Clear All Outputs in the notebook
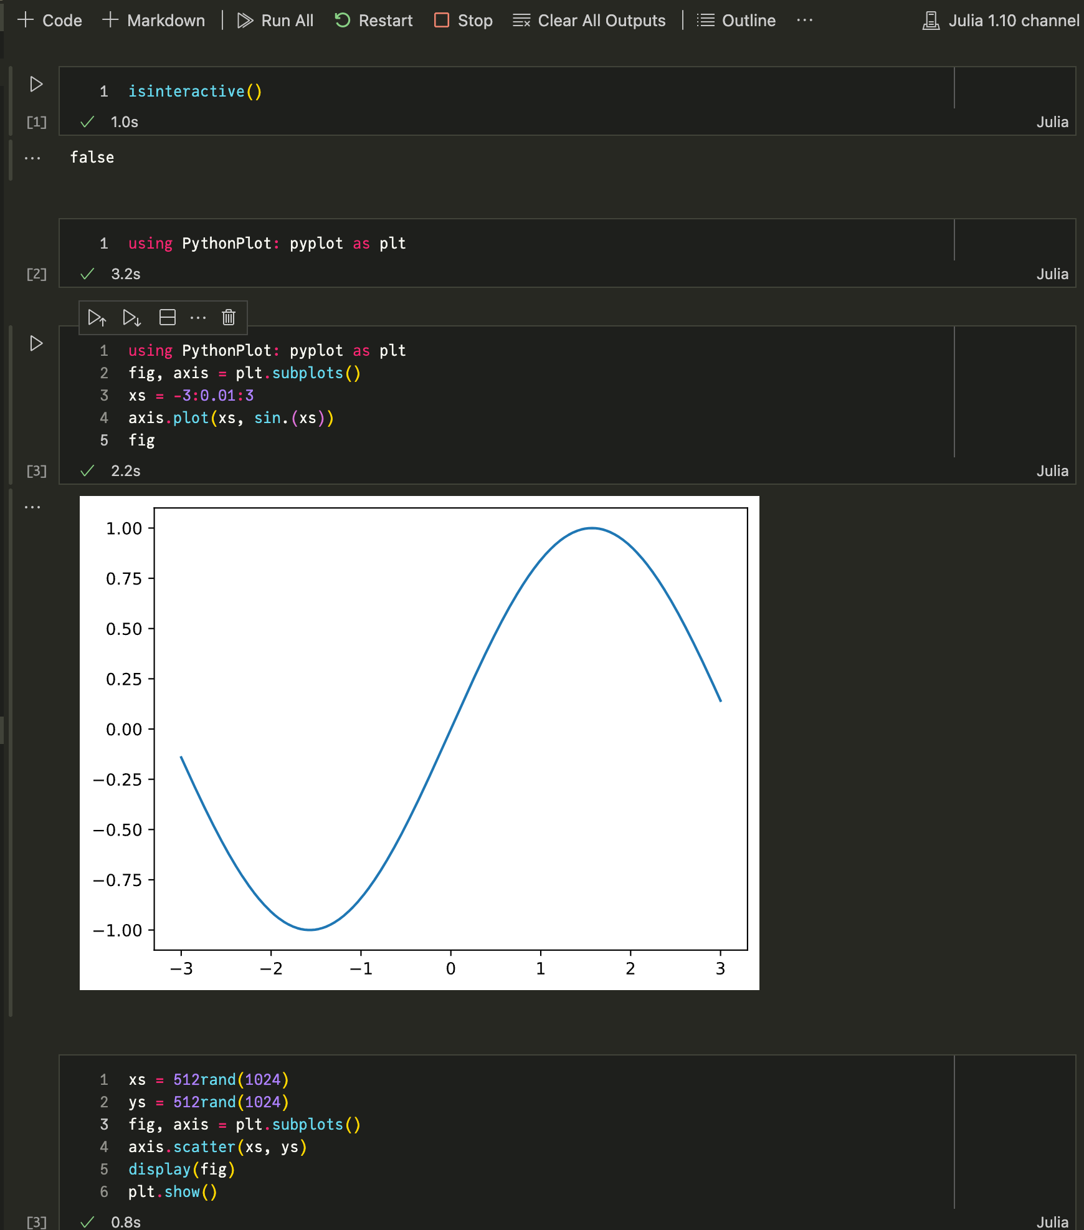Viewport: 1084px width, 1230px height. pos(589,21)
